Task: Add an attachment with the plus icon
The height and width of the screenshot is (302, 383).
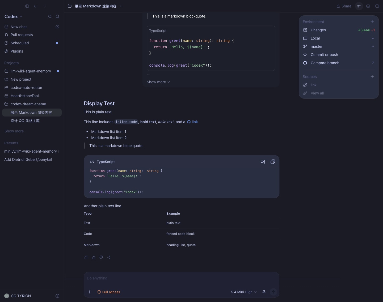Action: [90, 292]
